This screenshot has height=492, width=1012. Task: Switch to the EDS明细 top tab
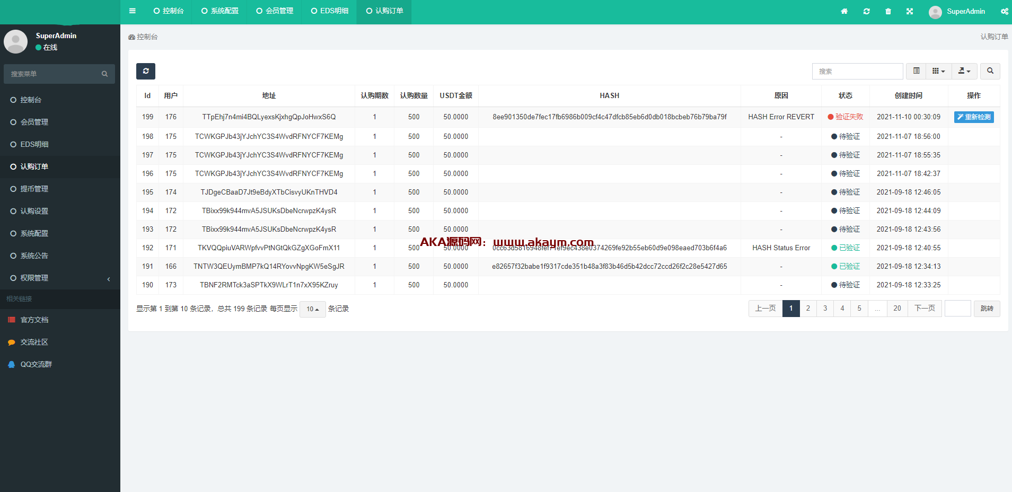coord(329,11)
